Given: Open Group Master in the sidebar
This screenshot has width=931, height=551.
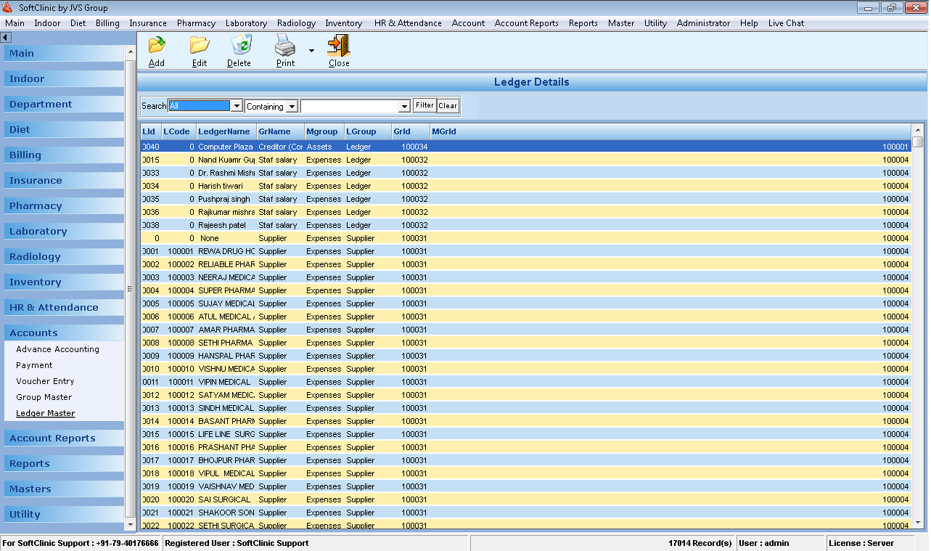Looking at the screenshot, I should coord(43,397).
